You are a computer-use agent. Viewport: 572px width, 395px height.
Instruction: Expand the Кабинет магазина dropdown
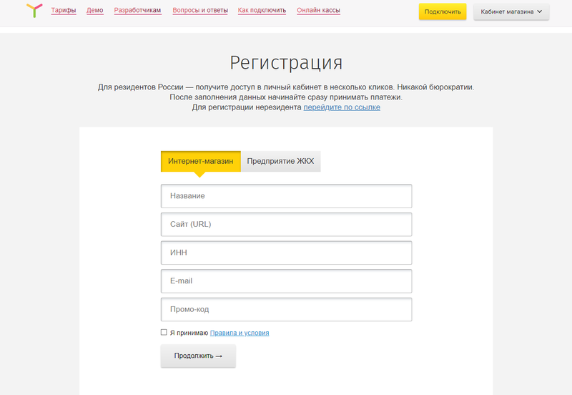coord(511,11)
